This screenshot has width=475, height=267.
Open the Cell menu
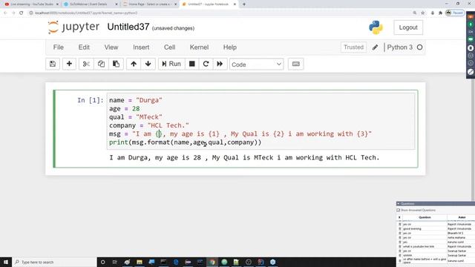(x=170, y=47)
